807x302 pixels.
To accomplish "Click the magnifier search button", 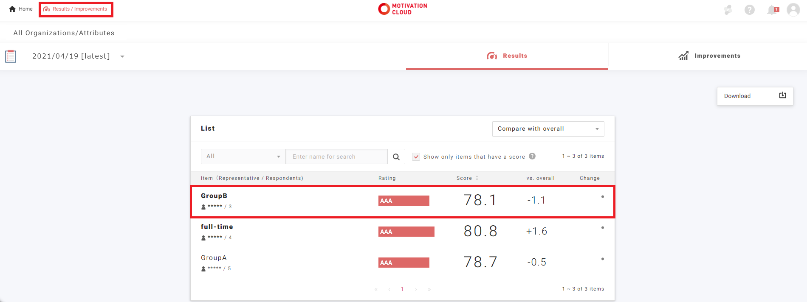I will pyautogui.click(x=396, y=157).
